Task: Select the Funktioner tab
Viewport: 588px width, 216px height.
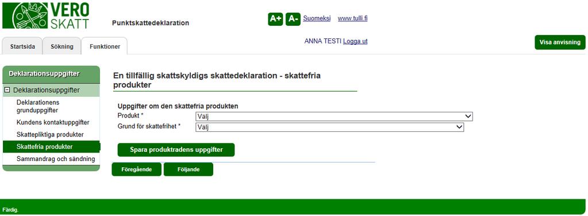Action: 105,47
